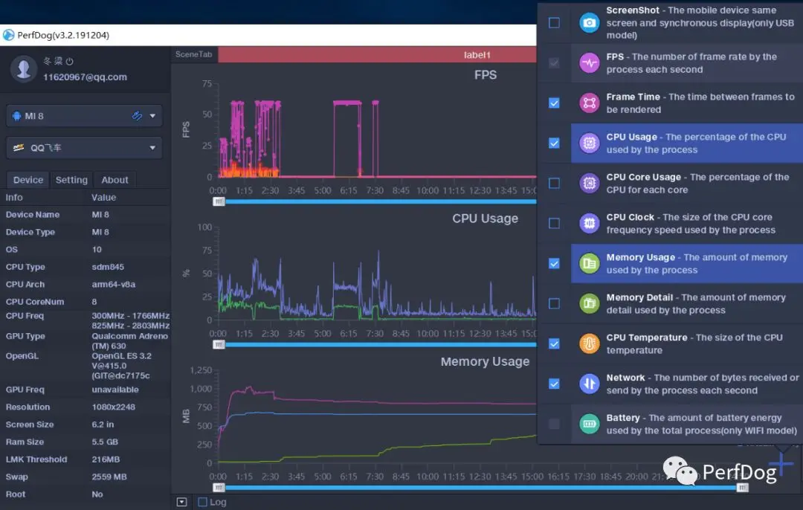Click the Battery icon in the list
The image size is (803, 510).
pyautogui.click(x=590, y=424)
